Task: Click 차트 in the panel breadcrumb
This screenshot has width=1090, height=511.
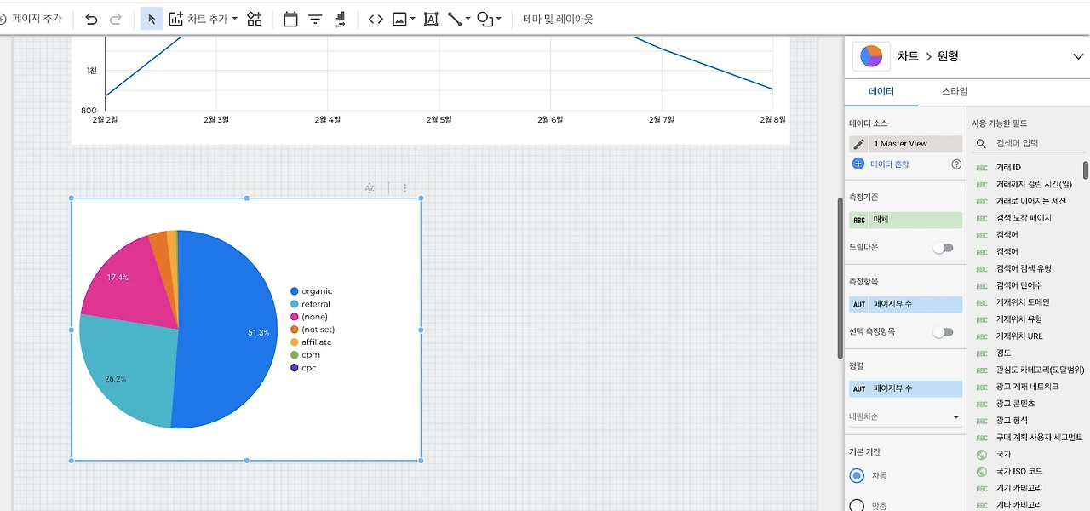Action: click(x=908, y=56)
